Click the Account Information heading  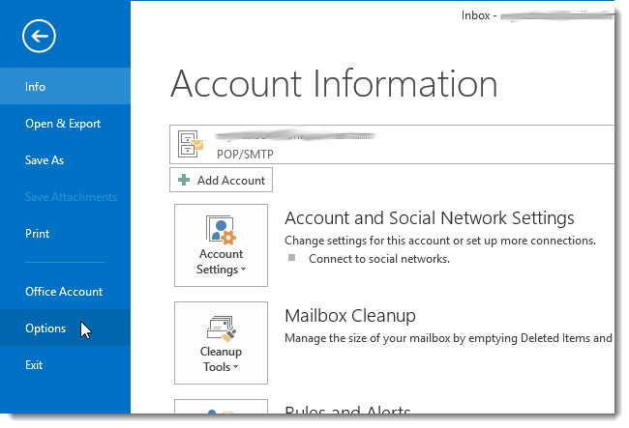point(334,84)
